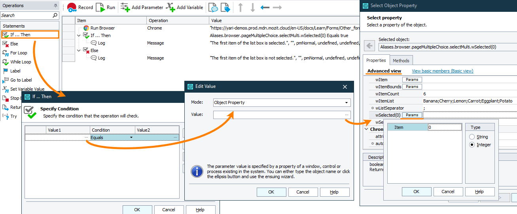Click Params button for wSelected(0)
517x214 pixels.
(412, 115)
